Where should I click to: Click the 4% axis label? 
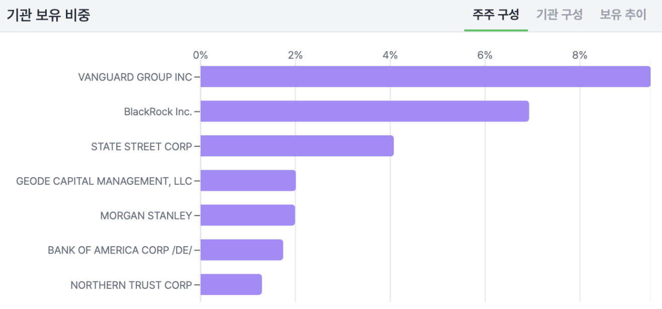390,55
